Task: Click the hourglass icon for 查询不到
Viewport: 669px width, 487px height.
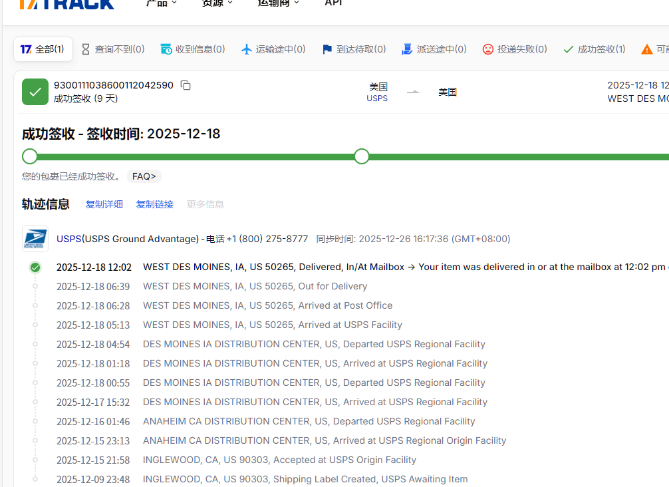Action: click(86, 49)
